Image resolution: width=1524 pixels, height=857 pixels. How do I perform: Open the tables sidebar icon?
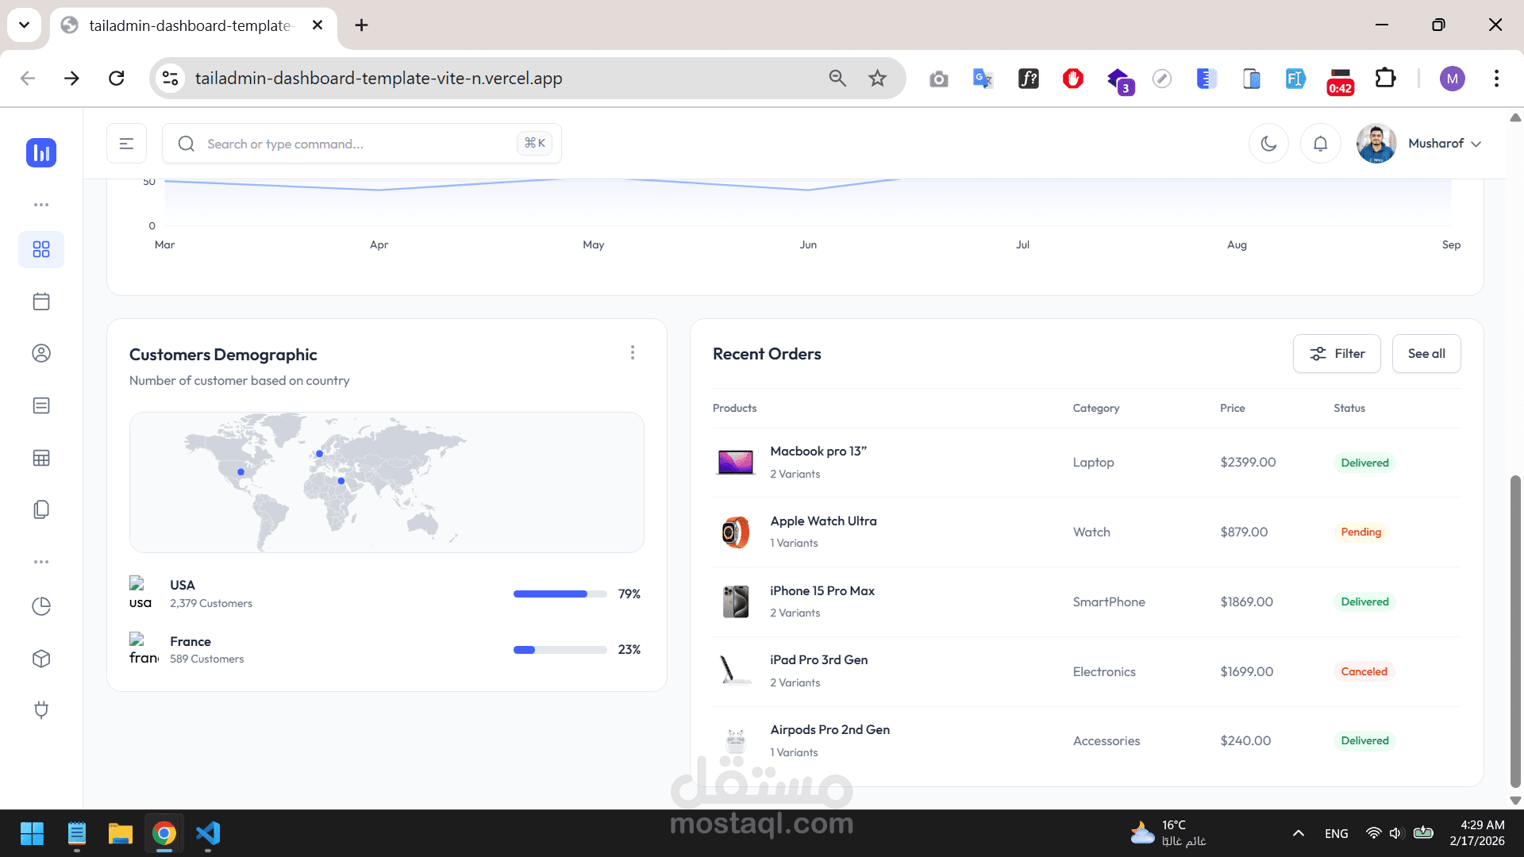coord(41,458)
